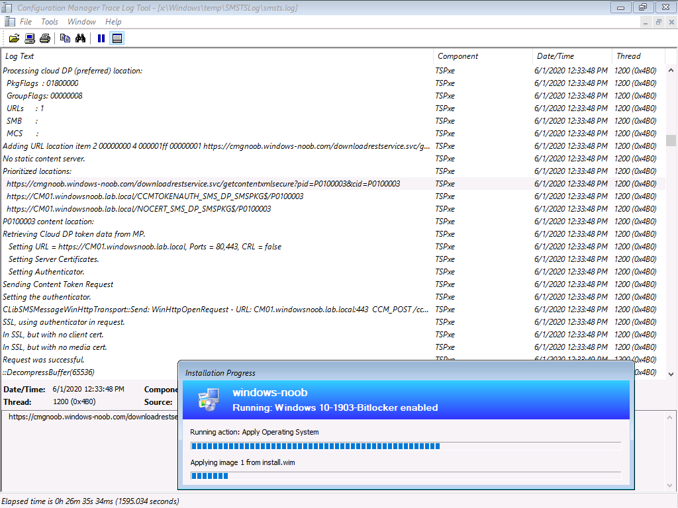Click the Trace Log Tool title bar icon

pyautogui.click(x=7, y=7)
